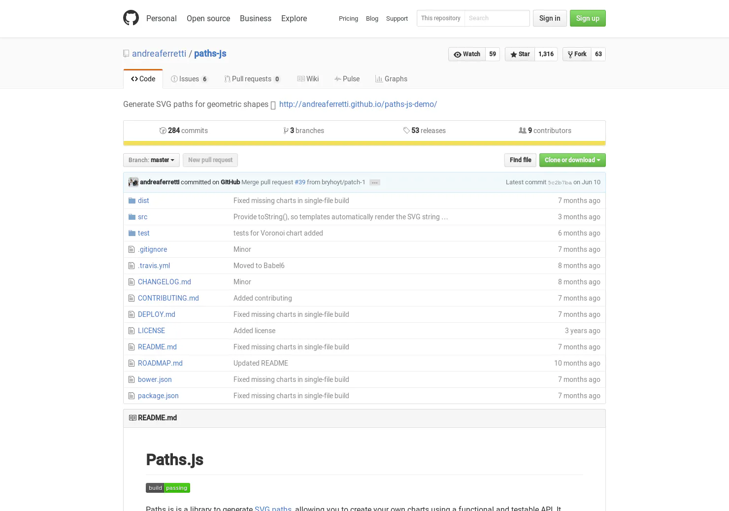Switch to the Issues tab
The width and height of the screenshot is (729, 511).
(x=190, y=79)
